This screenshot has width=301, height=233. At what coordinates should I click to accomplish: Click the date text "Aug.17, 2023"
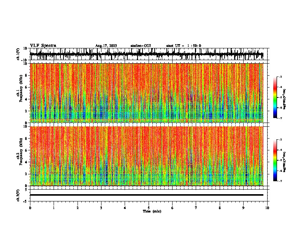pyautogui.click(x=106, y=46)
